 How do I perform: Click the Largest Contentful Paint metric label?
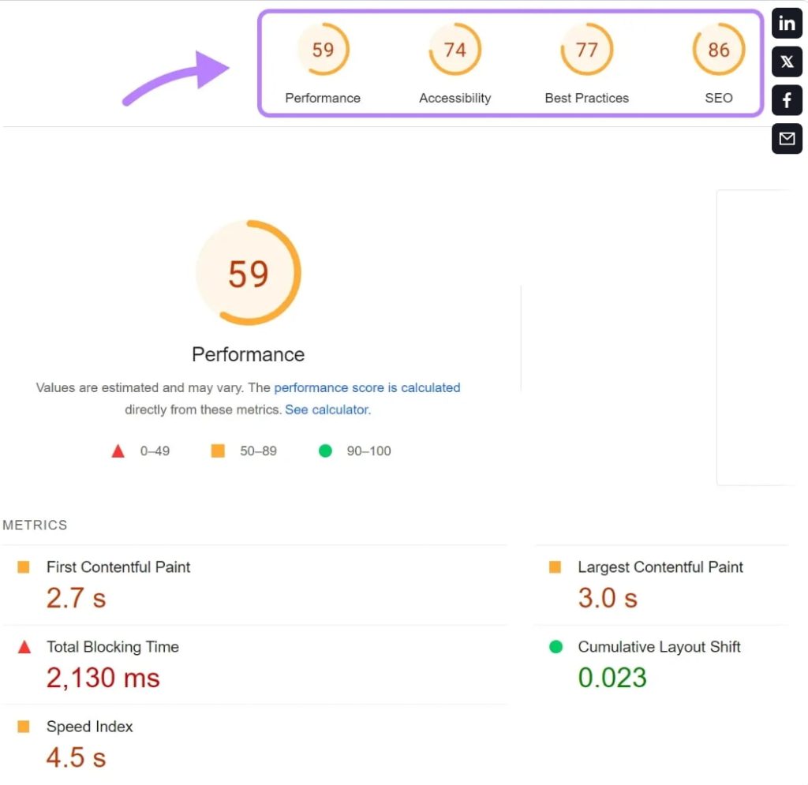click(660, 567)
